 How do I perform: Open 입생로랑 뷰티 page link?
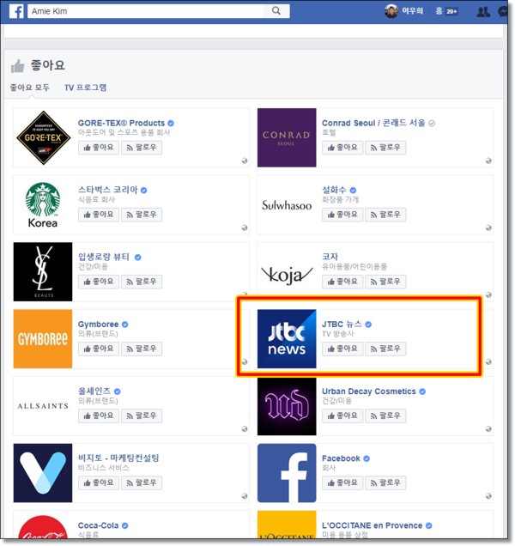104,257
